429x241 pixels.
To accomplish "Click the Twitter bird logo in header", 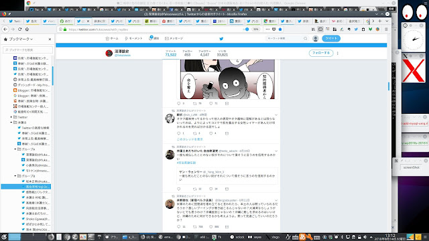I will [x=221, y=39].
